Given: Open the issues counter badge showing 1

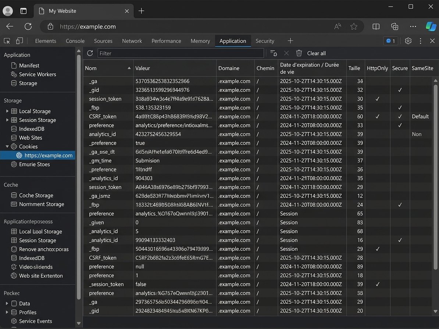Looking at the screenshot, I should pos(390,41).
